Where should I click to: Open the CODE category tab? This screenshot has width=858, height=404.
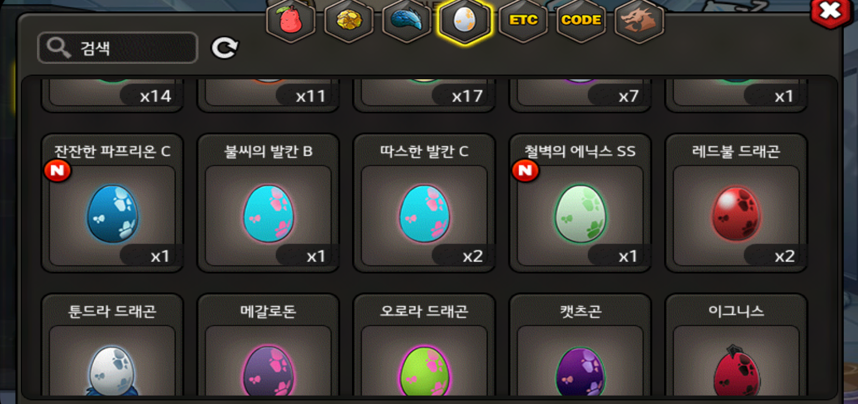tap(581, 22)
